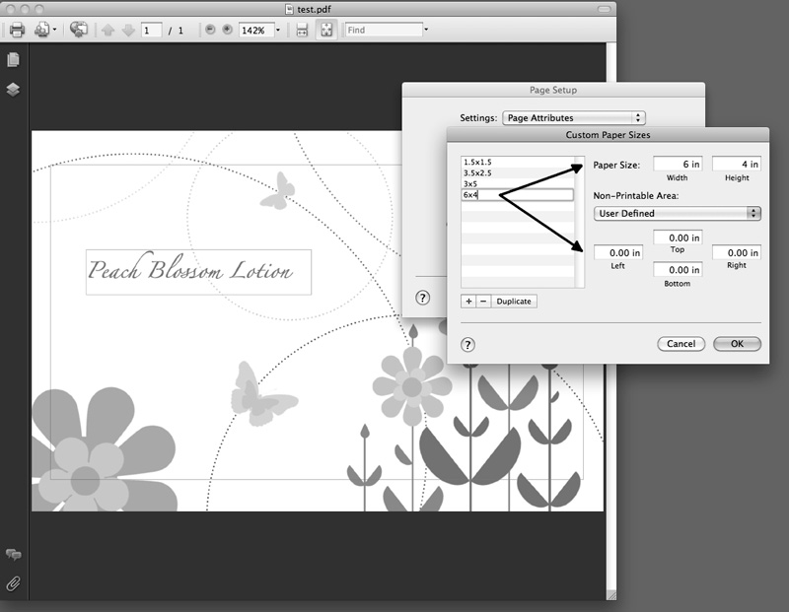The image size is (789, 612).
Task: Click the zoom out minus button
Action: pos(210,30)
